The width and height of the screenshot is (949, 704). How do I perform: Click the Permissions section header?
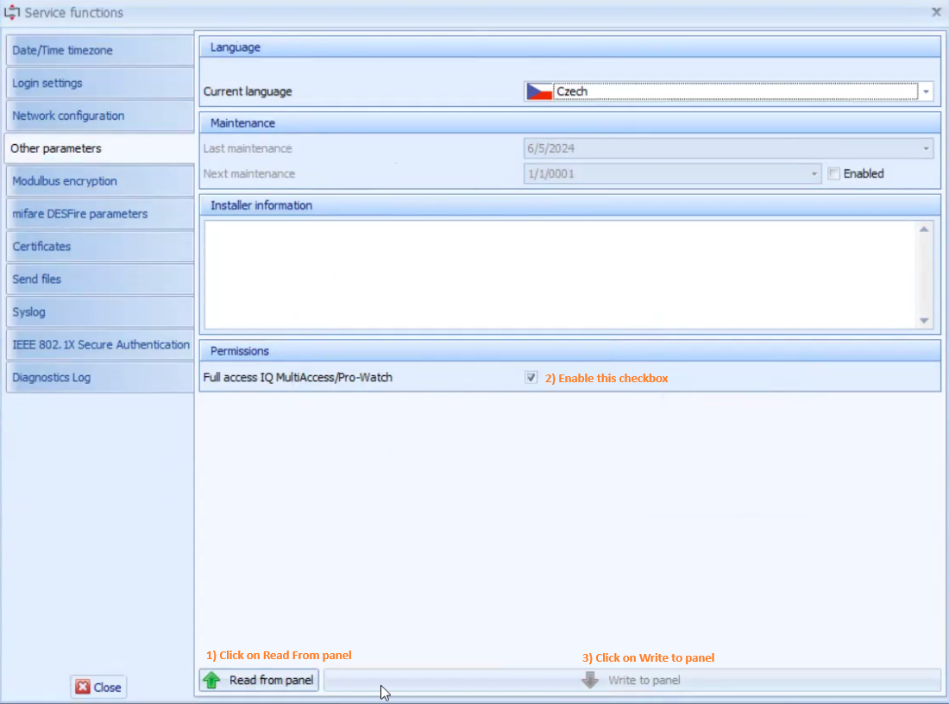pos(570,351)
